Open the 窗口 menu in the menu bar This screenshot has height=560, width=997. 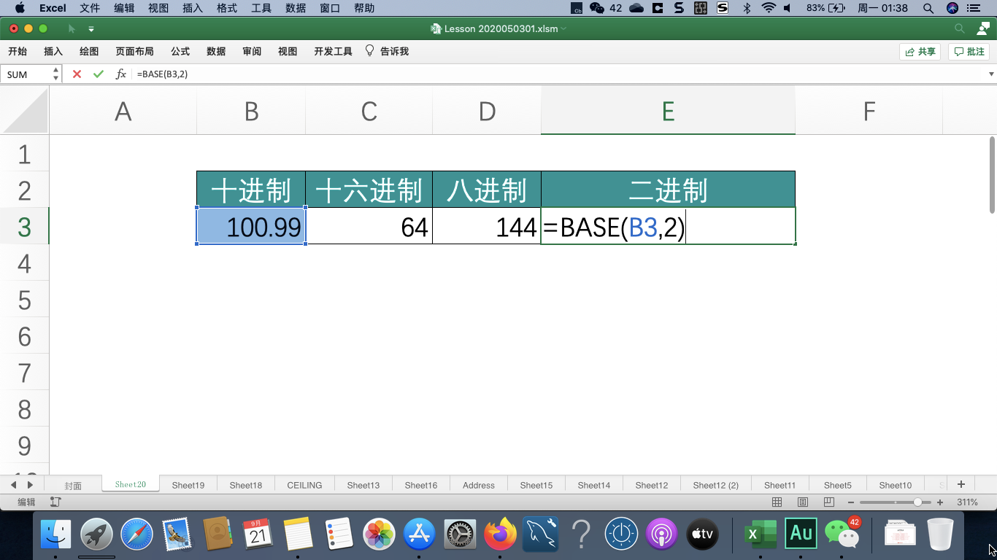point(330,8)
